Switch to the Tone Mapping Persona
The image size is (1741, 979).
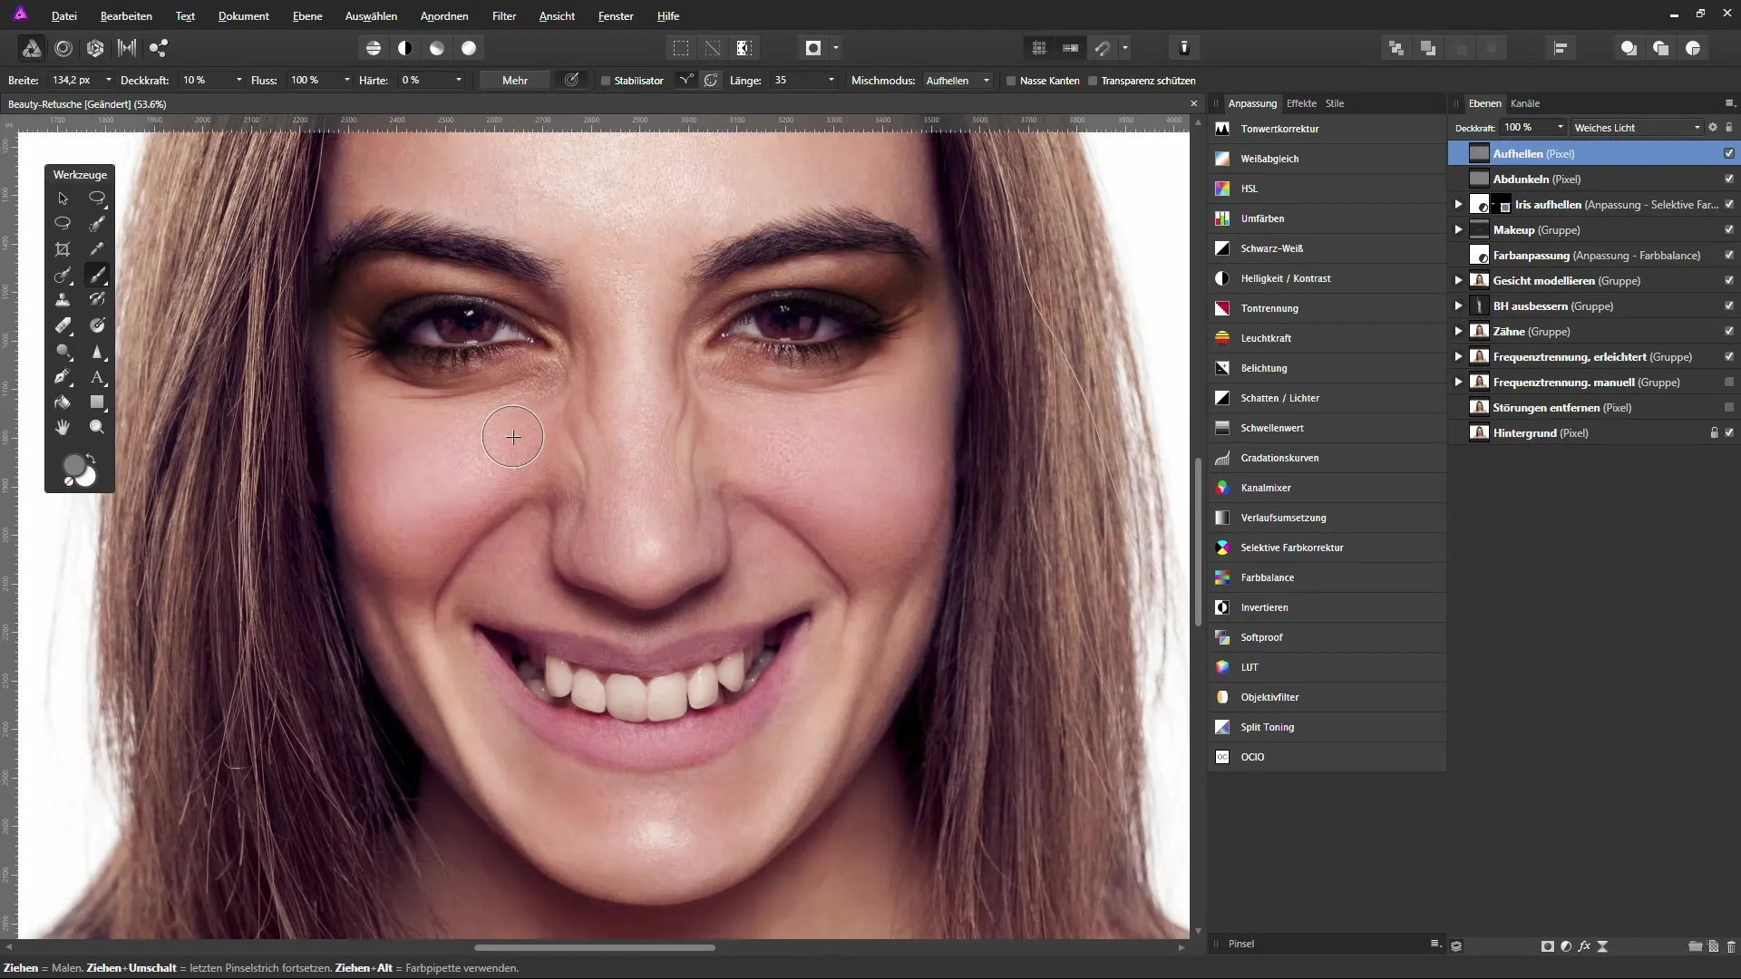pyautogui.click(x=127, y=48)
